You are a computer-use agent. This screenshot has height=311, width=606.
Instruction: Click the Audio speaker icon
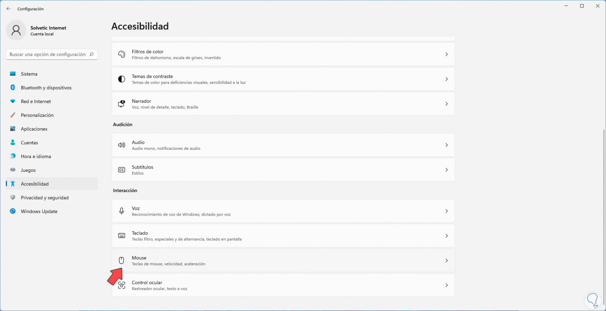(x=122, y=145)
